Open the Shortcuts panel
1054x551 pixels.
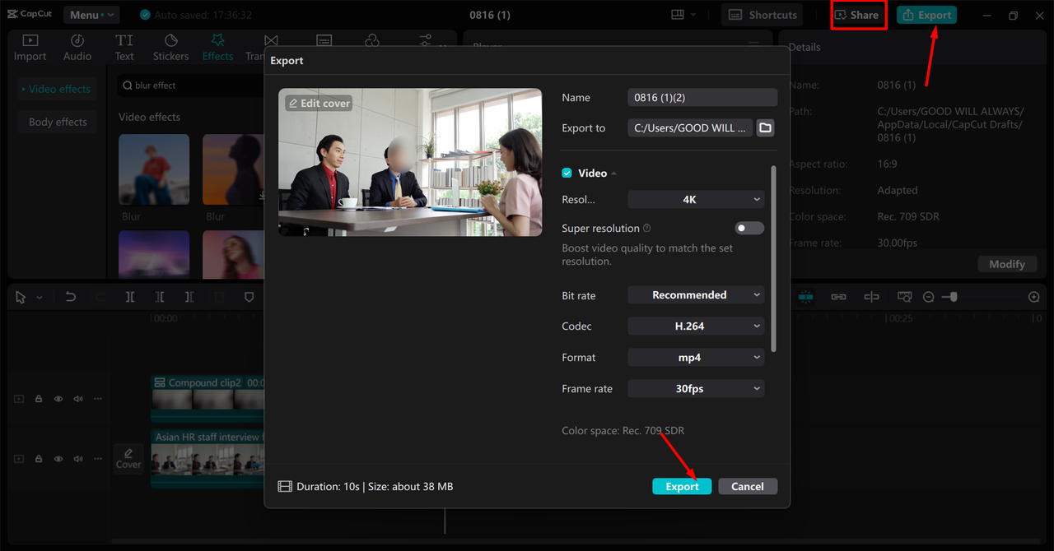(763, 15)
